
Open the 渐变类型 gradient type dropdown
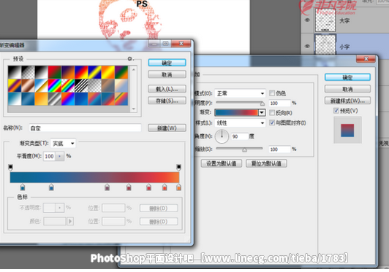click(x=64, y=144)
